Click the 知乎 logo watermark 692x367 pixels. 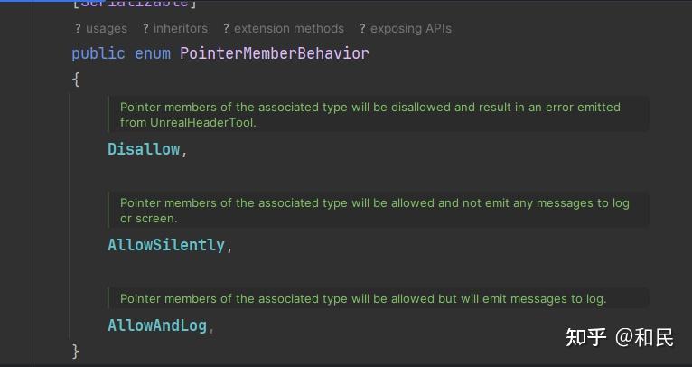click(585, 338)
